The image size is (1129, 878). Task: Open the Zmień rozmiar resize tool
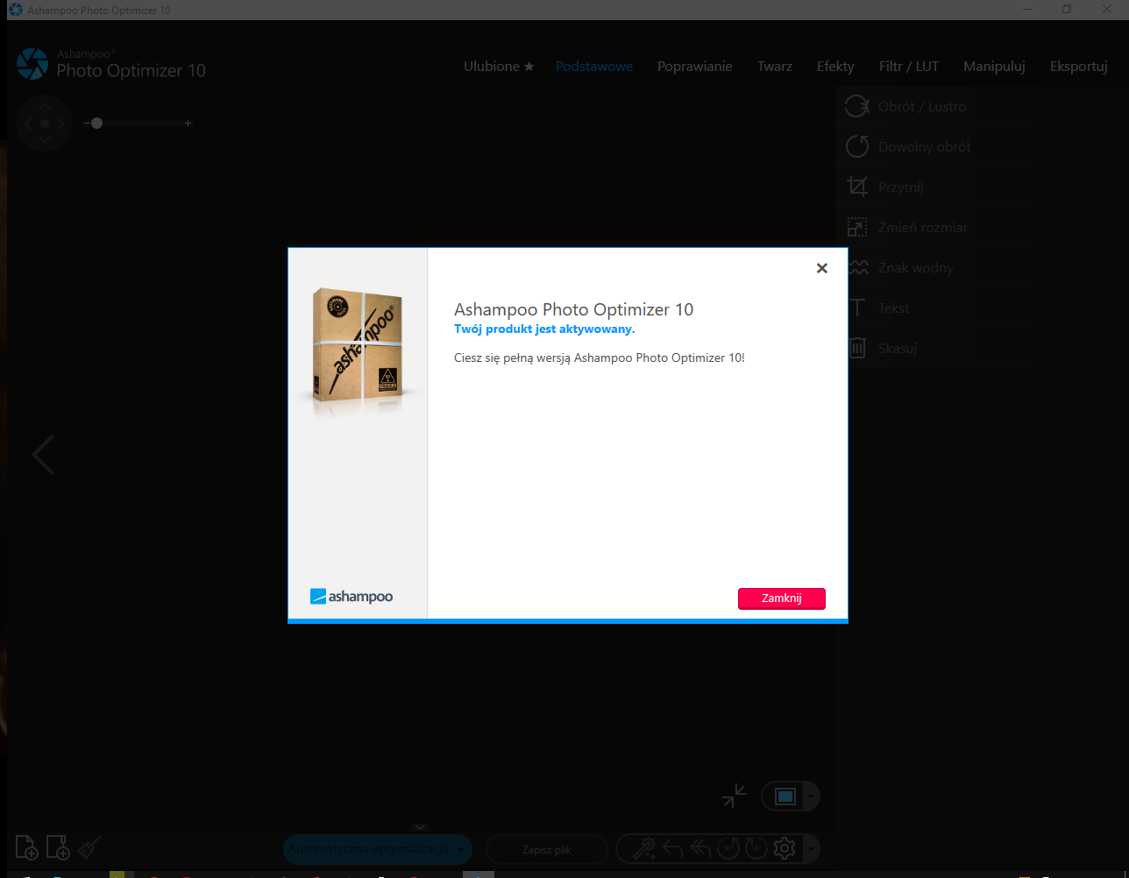[922, 227]
